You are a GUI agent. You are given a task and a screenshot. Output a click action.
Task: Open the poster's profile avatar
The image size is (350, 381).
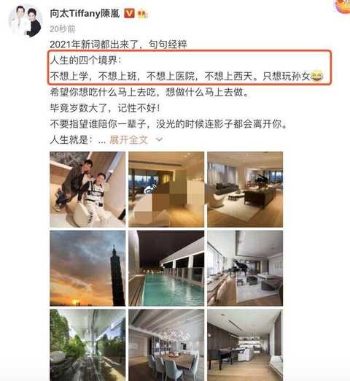[x=26, y=20]
